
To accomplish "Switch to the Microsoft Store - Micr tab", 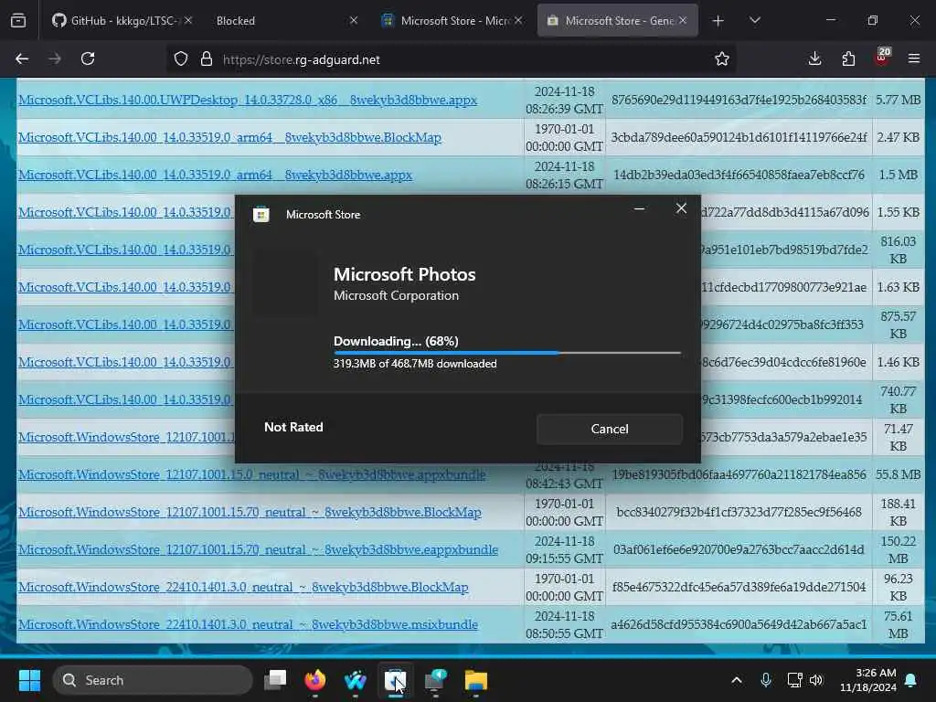I will pyautogui.click(x=451, y=21).
